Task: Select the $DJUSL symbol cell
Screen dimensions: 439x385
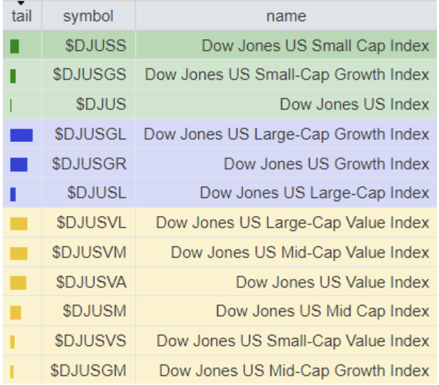Action: click(97, 193)
